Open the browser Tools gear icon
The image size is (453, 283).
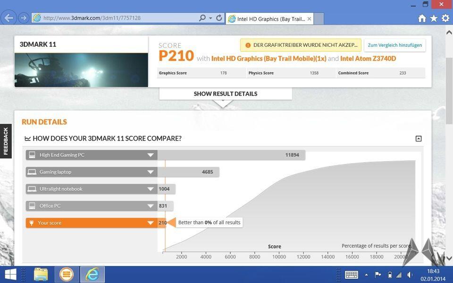pos(445,18)
